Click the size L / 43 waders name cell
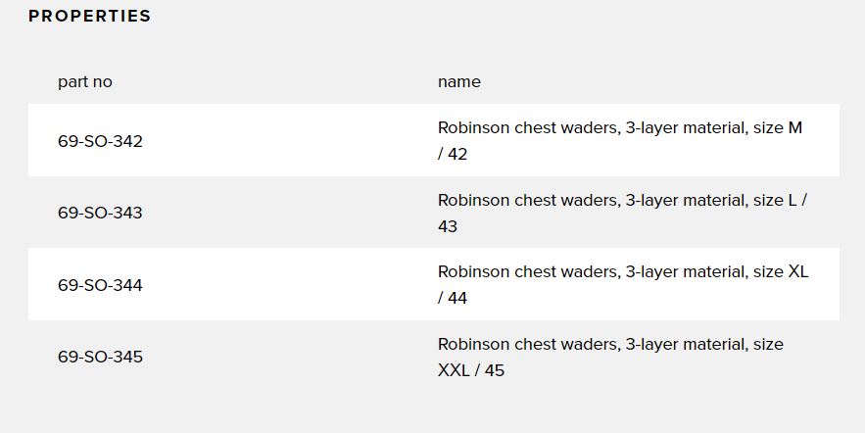Image resolution: width=865 pixels, height=433 pixels. click(622, 213)
